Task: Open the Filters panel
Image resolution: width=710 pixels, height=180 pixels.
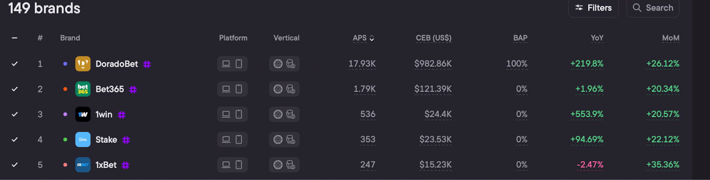Action: (593, 8)
